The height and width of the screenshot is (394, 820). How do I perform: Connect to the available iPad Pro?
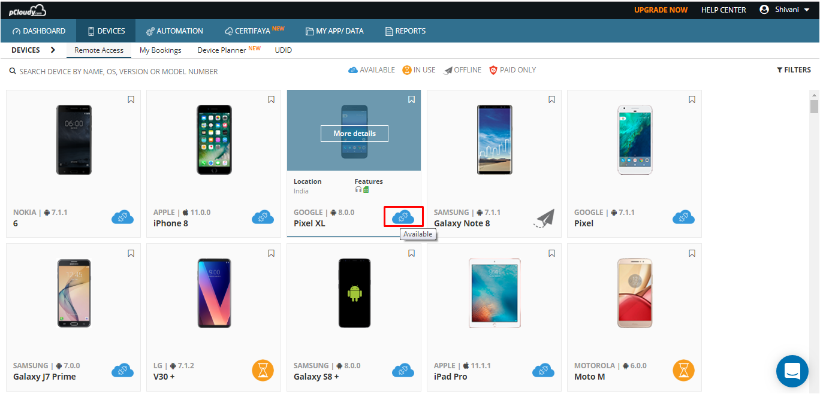pyautogui.click(x=543, y=371)
